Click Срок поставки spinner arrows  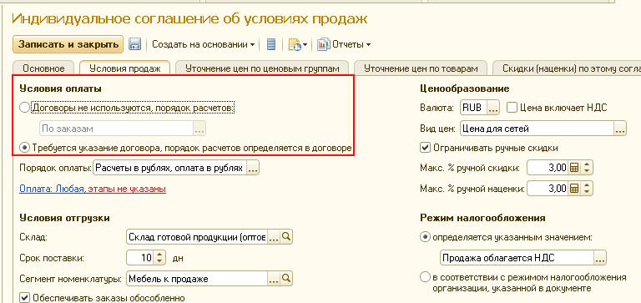160,258
